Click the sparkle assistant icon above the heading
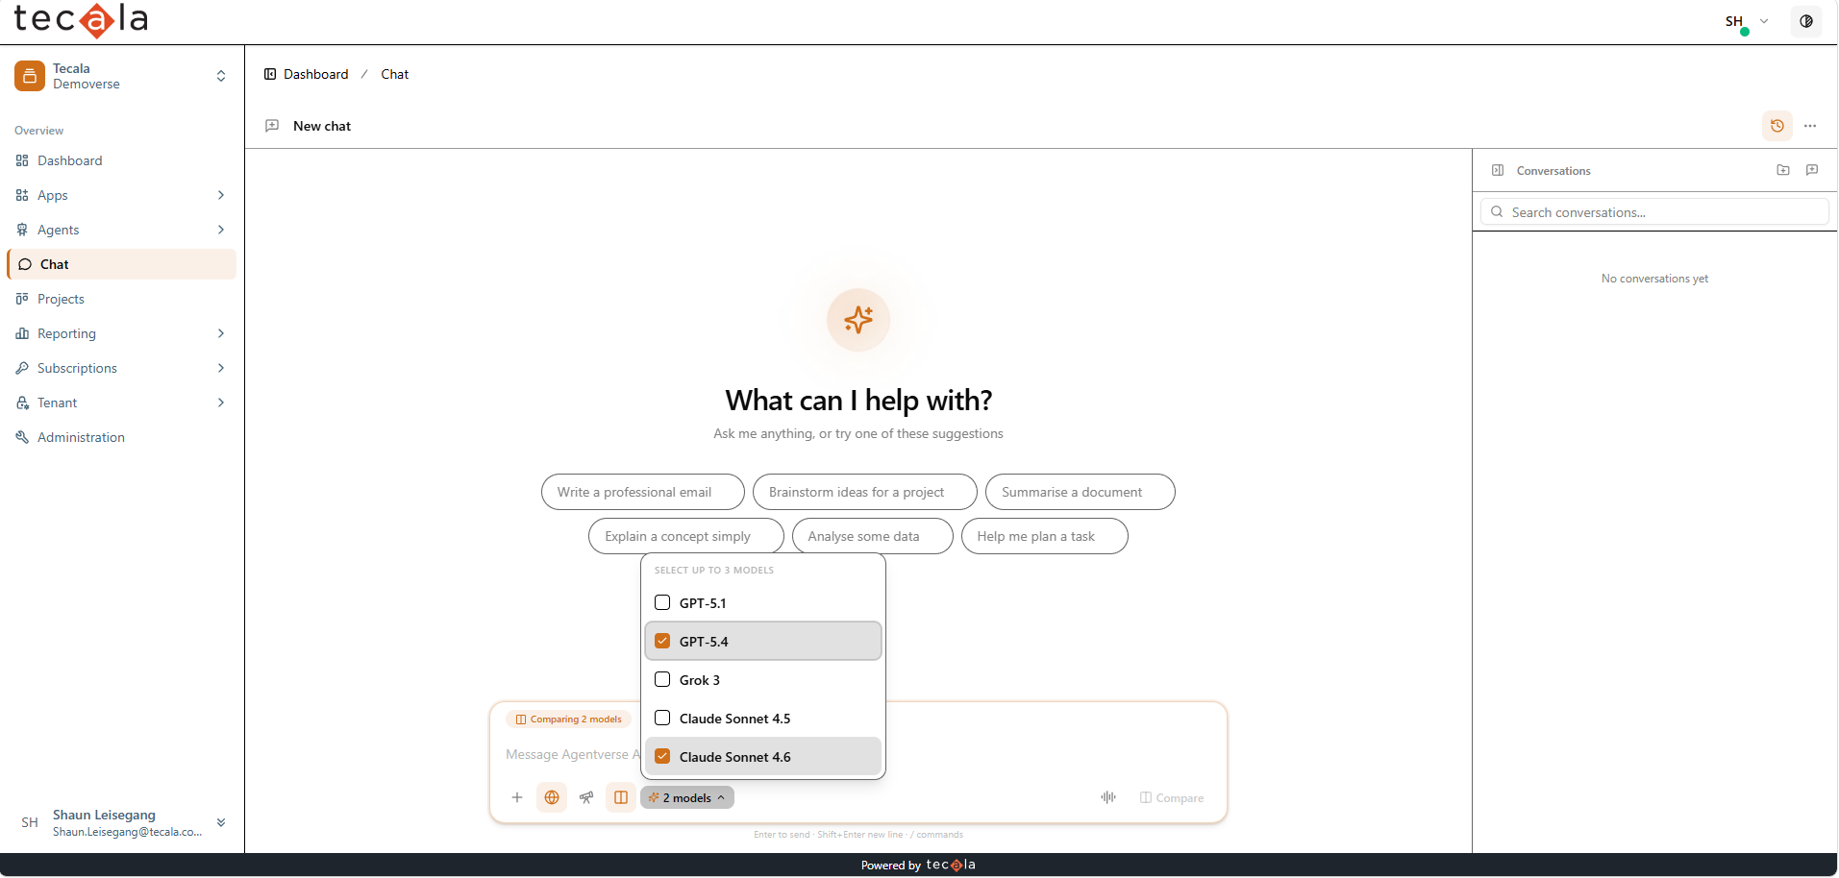The width and height of the screenshot is (1839, 878). [x=858, y=320]
